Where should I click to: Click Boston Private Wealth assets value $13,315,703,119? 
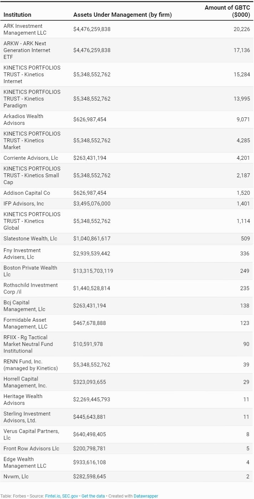[x=93, y=271]
